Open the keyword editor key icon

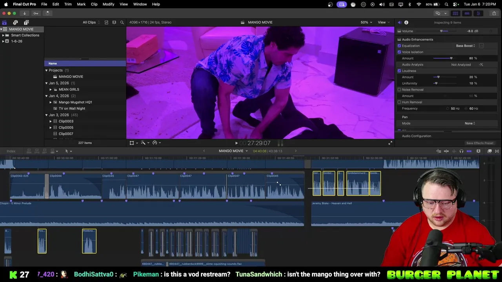(36, 13)
